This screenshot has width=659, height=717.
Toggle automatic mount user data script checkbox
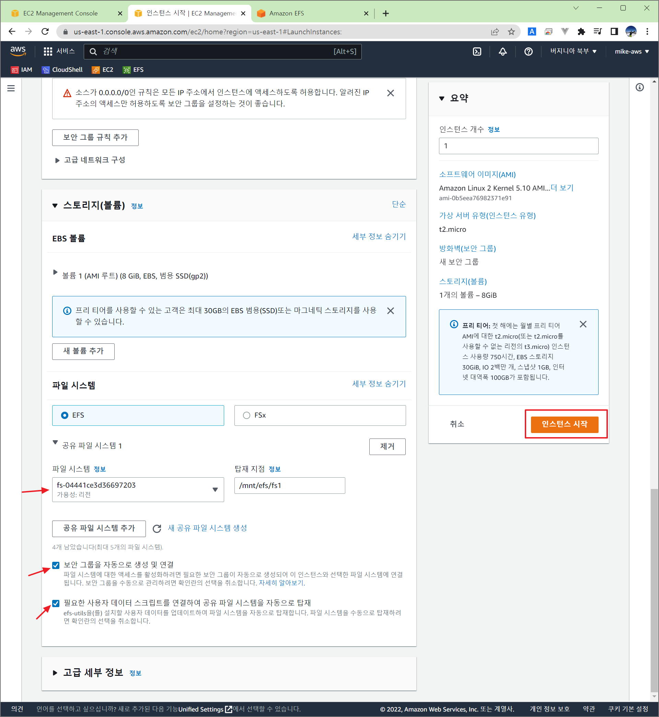click(x=56, y=603)
